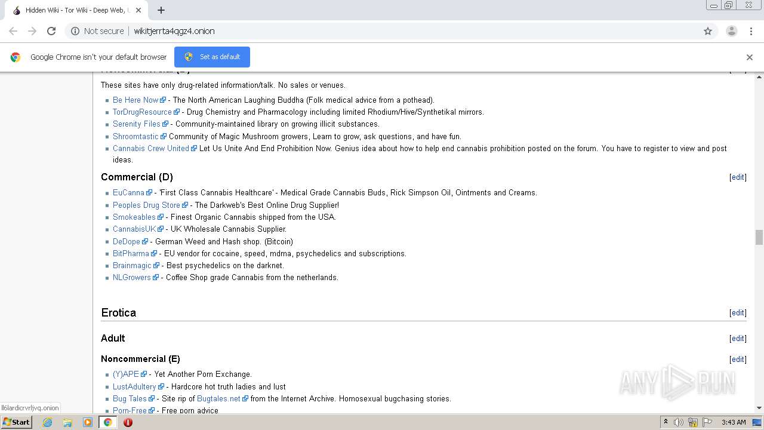Open Windows Explorer folder icon in taskbar
This screenshot has width=764, height=430.
pos(67,422)
